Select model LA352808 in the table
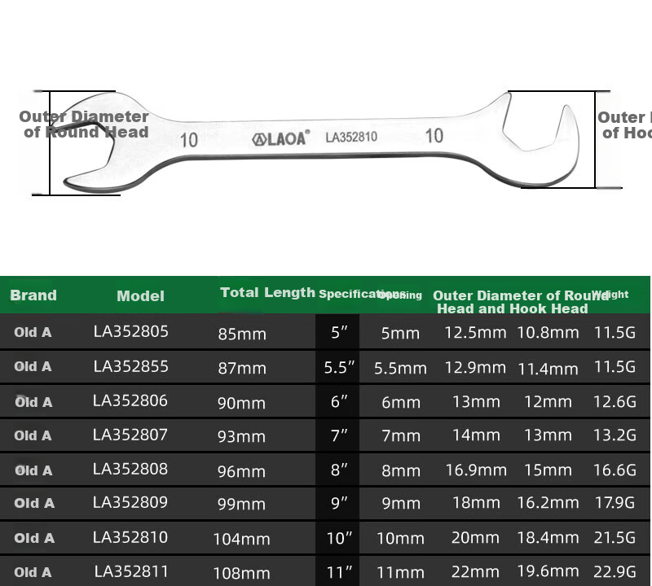This screenshot has height=586, width=652. 130,469
